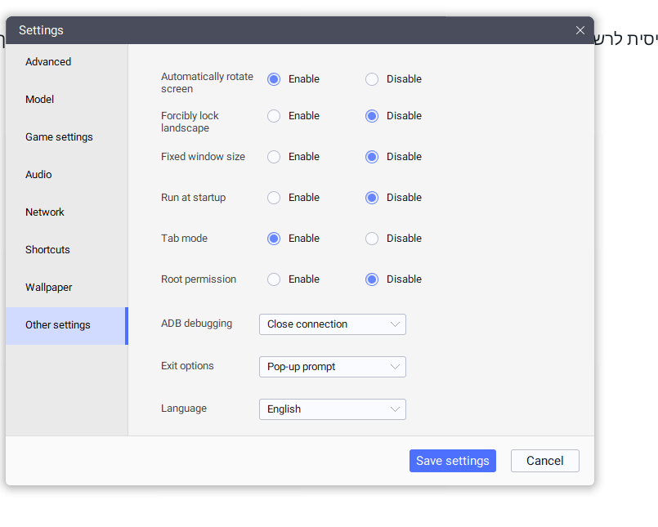Disable automatically rotate screen
This screenshot has height=527, width=658.
tap(372, 79)
